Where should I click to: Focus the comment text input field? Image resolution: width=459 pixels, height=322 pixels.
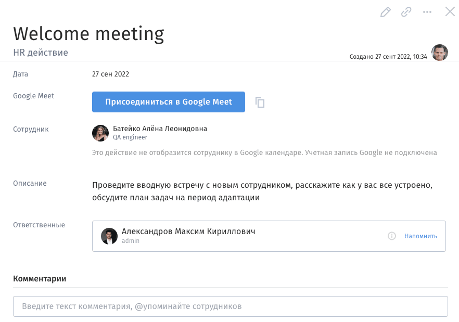[230, 306]
